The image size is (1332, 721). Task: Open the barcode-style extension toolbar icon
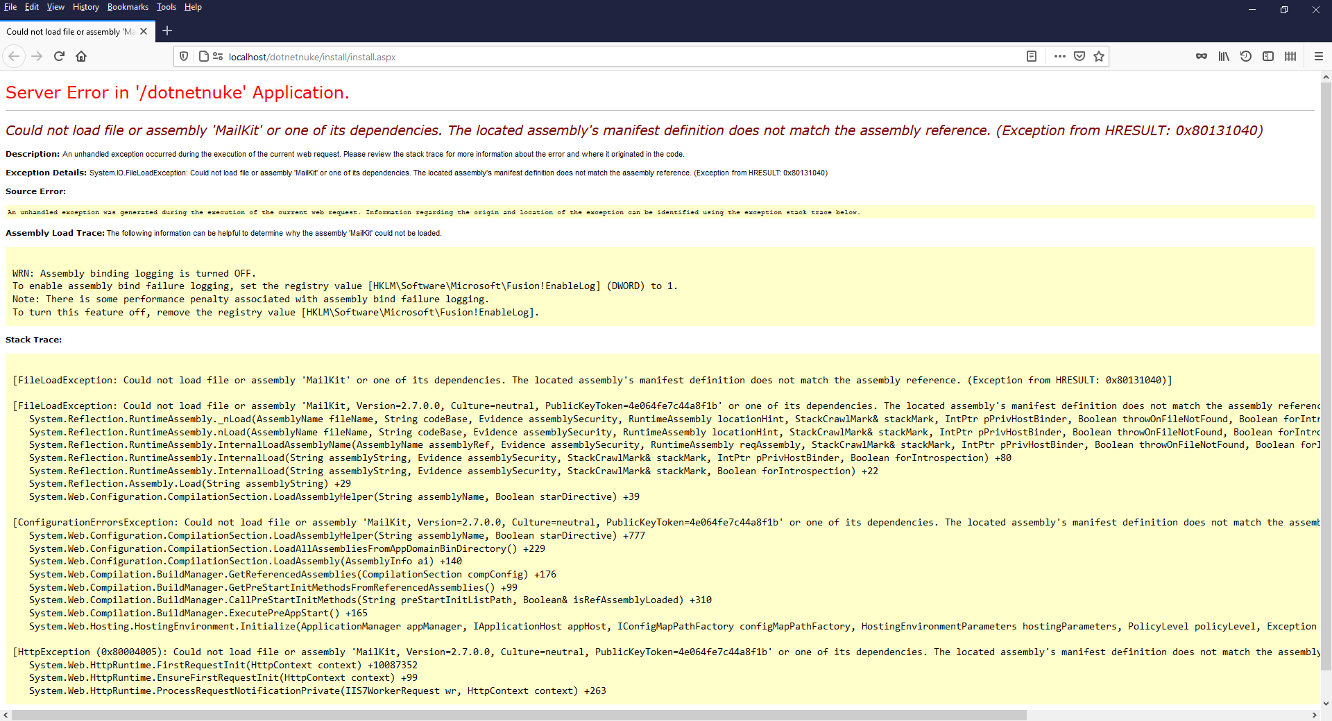(x=1290, y=56)
